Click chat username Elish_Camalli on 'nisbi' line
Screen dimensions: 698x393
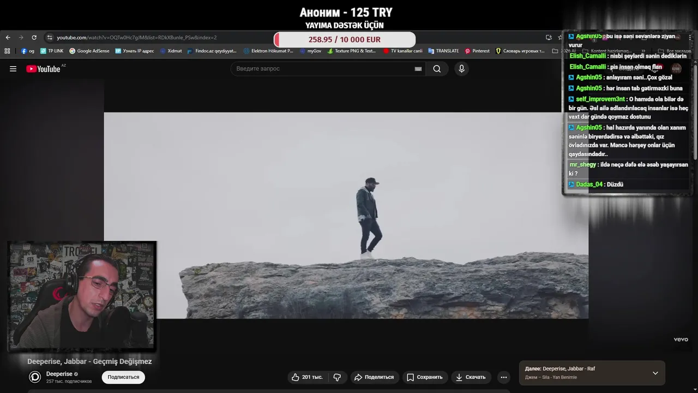tap(587, 56)
